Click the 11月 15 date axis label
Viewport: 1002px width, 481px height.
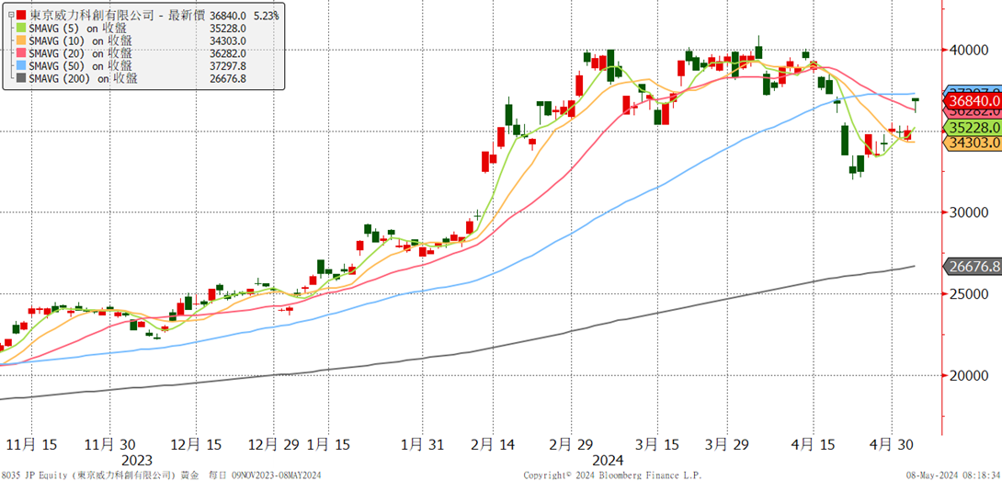pos(30,444)
